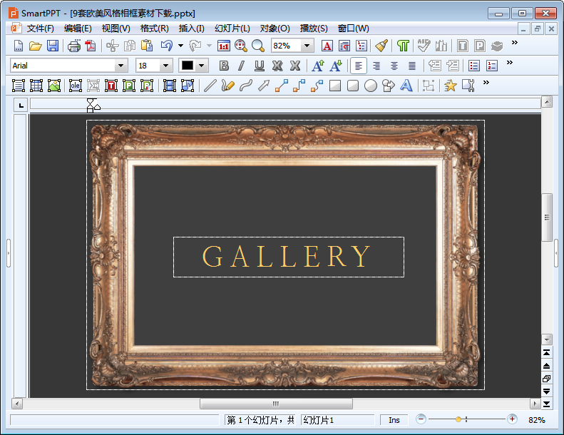Image resolution: width=564 pixels, height=435 pixels.
Task: Select the straight line drawing tool
Action: [x=210, y=86]
